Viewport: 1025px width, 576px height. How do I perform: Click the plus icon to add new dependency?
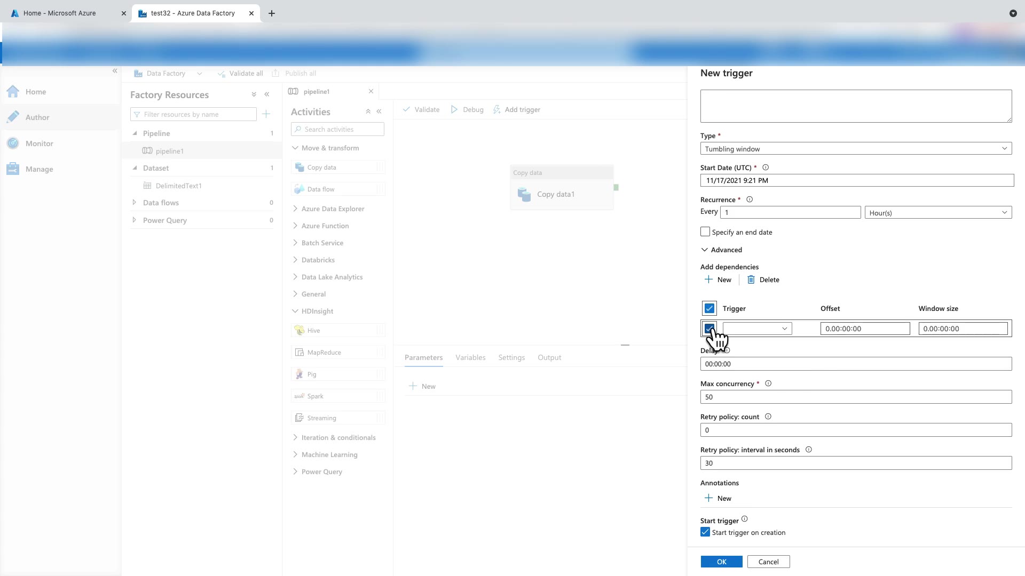coord(708,279)
